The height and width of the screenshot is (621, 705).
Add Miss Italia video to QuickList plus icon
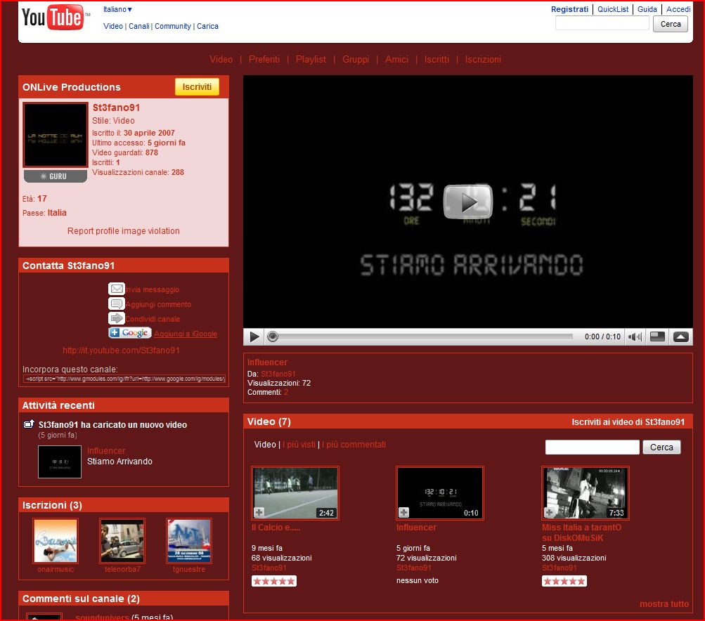tap(549, 512)
